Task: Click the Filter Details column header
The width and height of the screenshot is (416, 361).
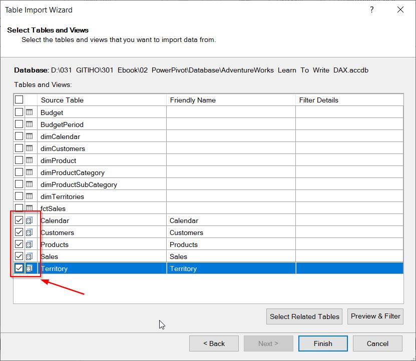Action: 349,100
